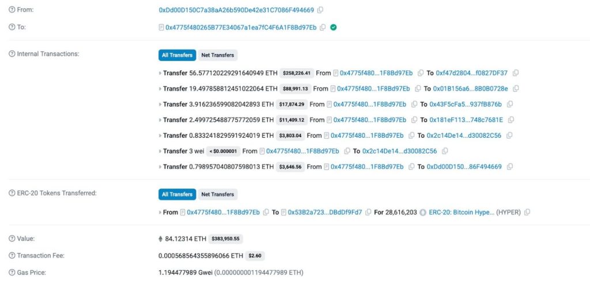Click the green verified checkmark icon
This screenshot has width=590, height=283.
click(x=334, y=27)
